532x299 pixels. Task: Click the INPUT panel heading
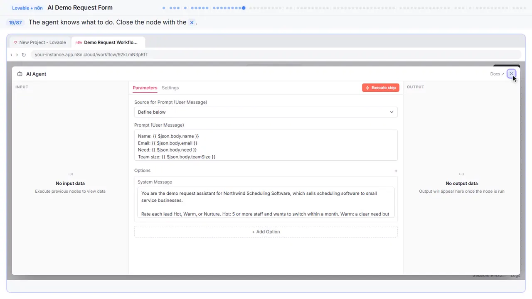(22, 87)
